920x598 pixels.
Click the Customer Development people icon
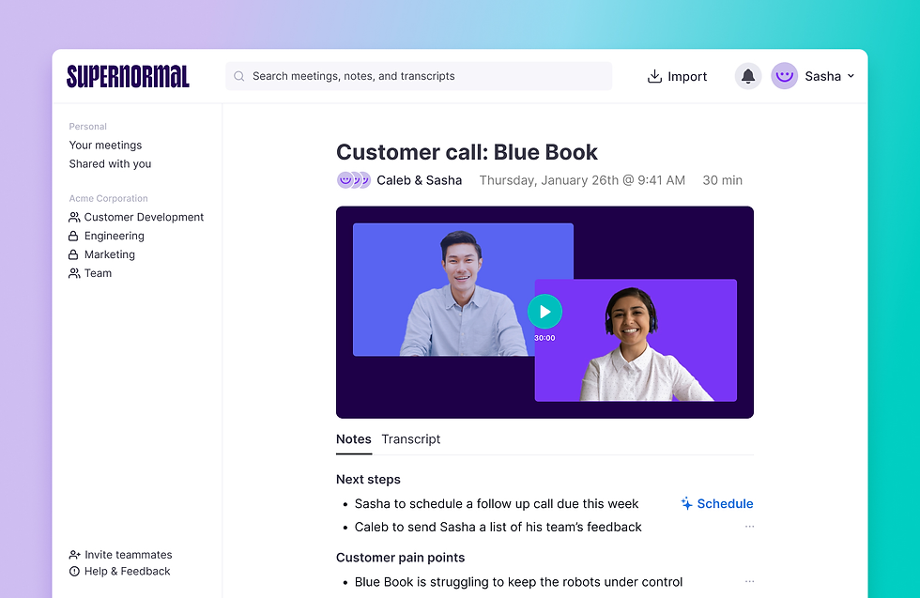(74, 217)
